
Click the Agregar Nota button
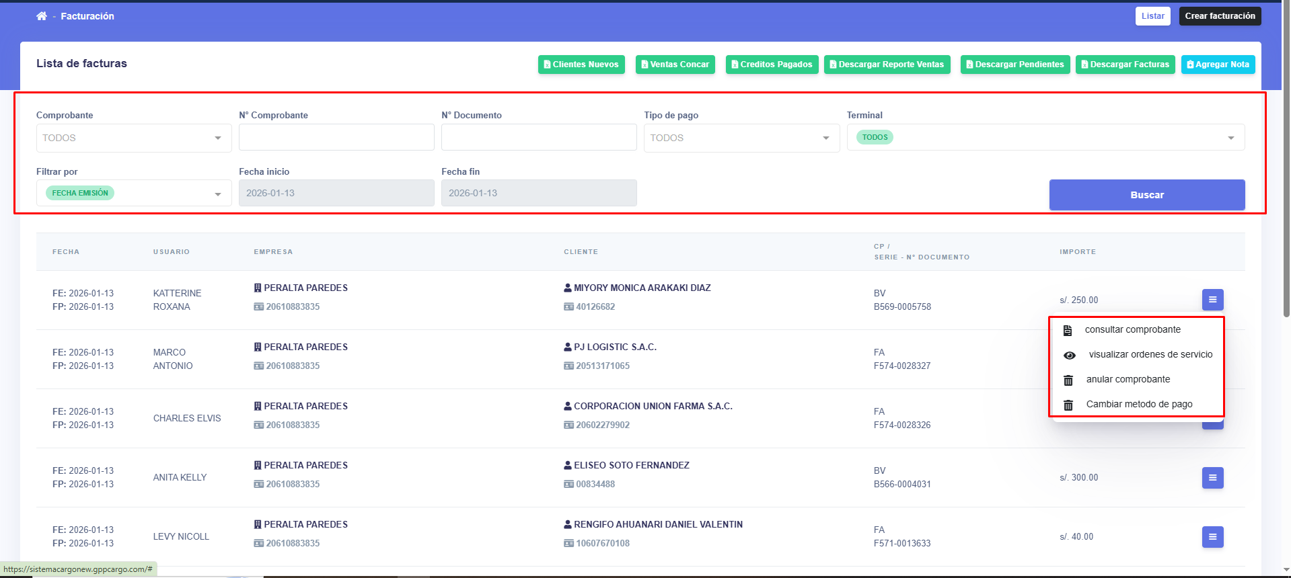[x=1217, y=65]
